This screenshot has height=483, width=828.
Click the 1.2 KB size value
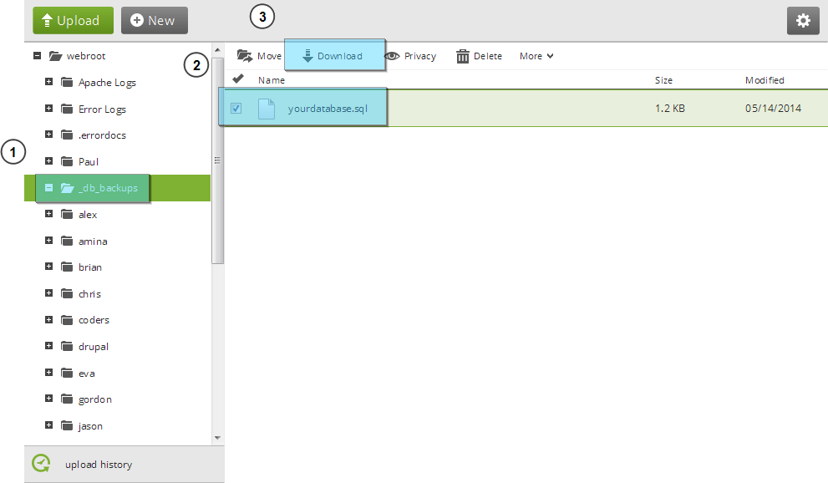tap(670, 108)
